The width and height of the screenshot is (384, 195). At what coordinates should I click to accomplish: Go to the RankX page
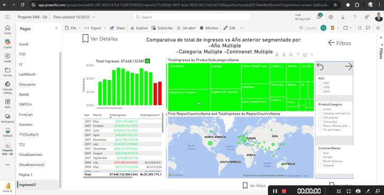click(x=24, y=94)
